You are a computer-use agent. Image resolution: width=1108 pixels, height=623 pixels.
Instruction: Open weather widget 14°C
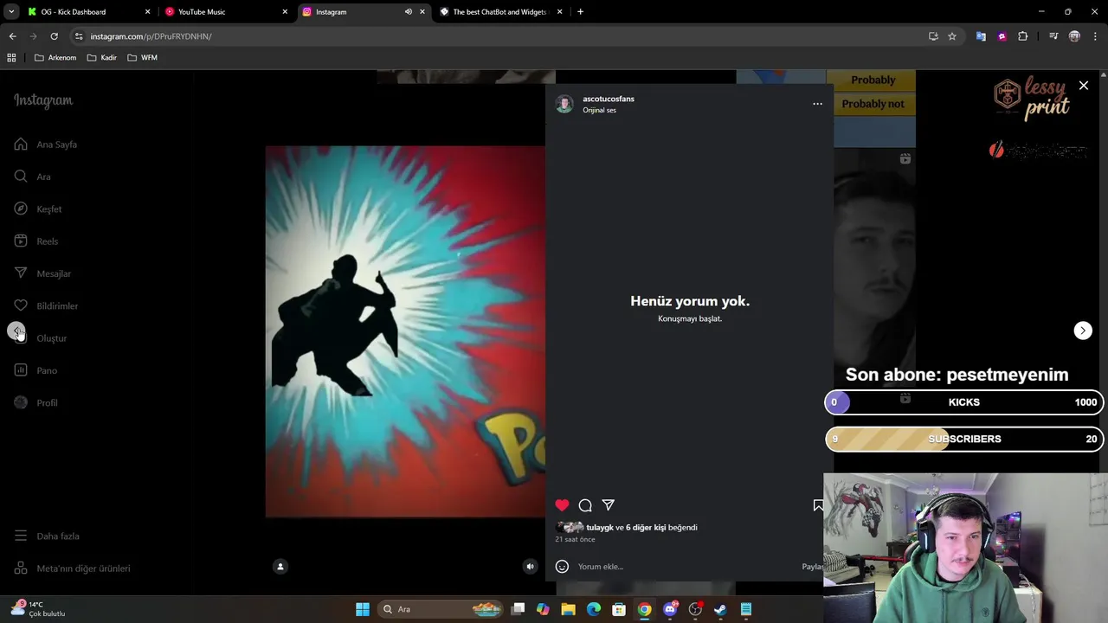39,609
